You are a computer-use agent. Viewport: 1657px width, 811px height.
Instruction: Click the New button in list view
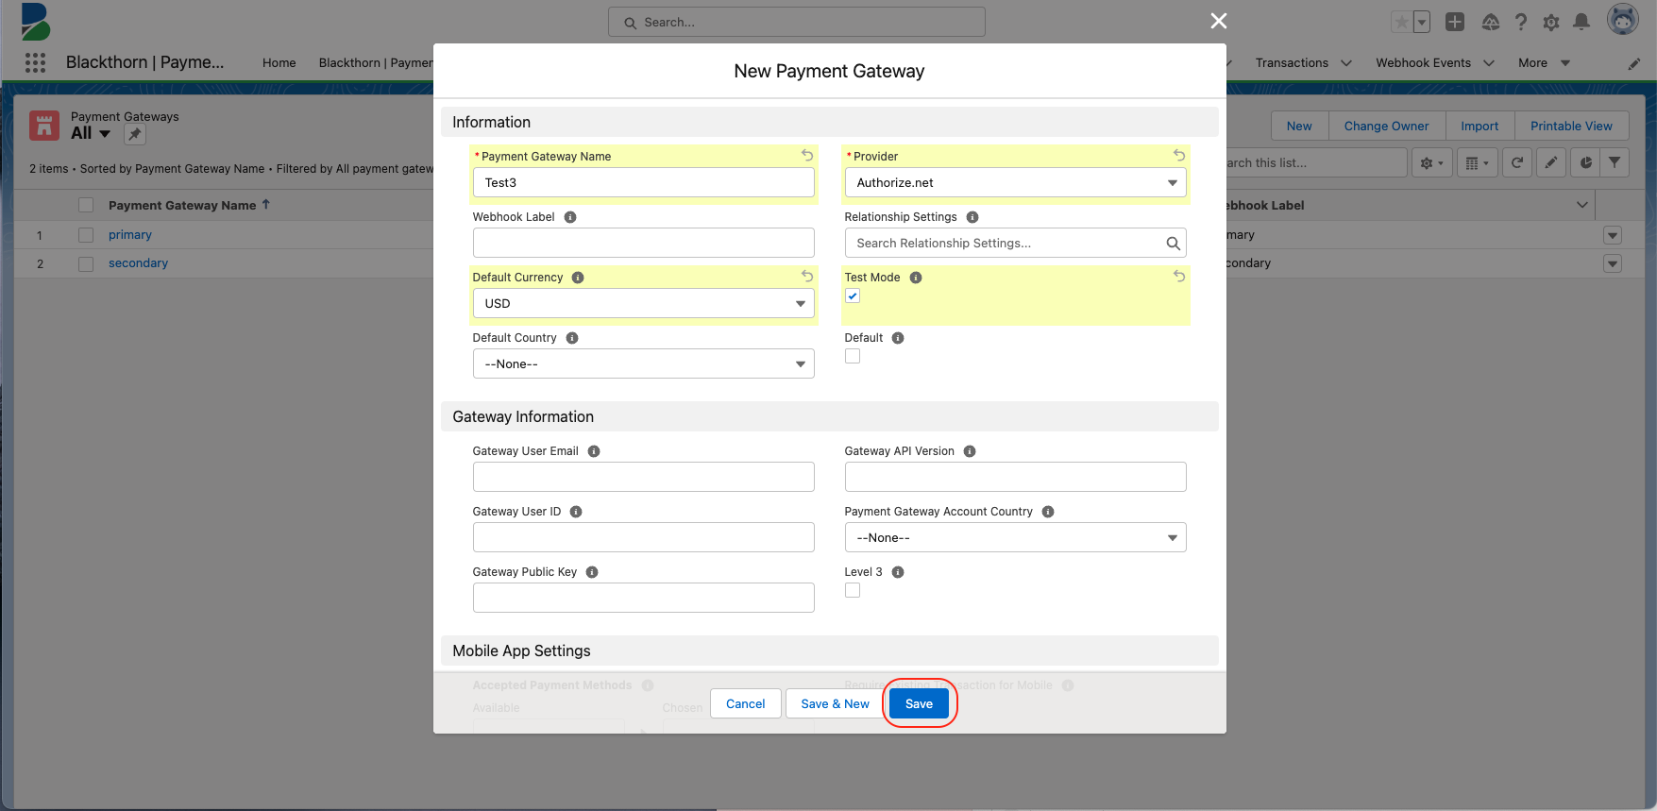click(x=1299, y=126)
